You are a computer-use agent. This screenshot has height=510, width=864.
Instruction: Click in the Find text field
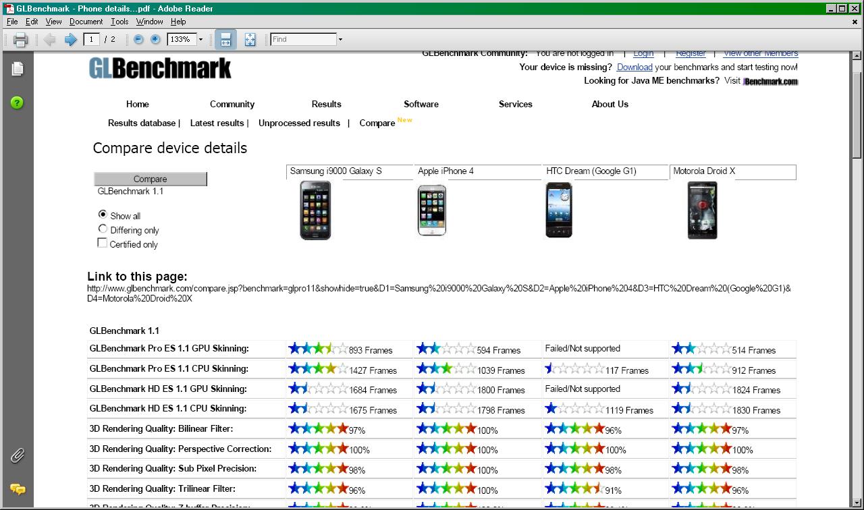tap(303, 40)
